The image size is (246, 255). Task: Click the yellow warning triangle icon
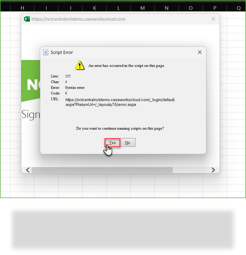coord(80,65)
